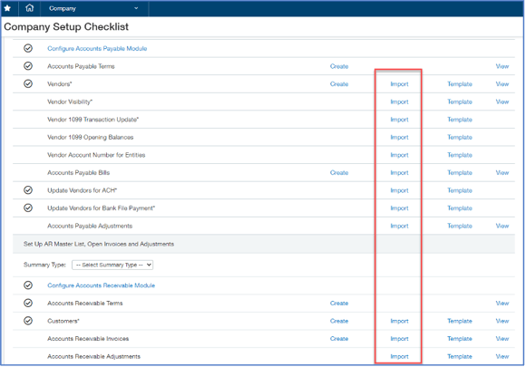Open Accounts Payable Adjustments template
Viewport: 525px width, 367px height.
tap(460, 226)
